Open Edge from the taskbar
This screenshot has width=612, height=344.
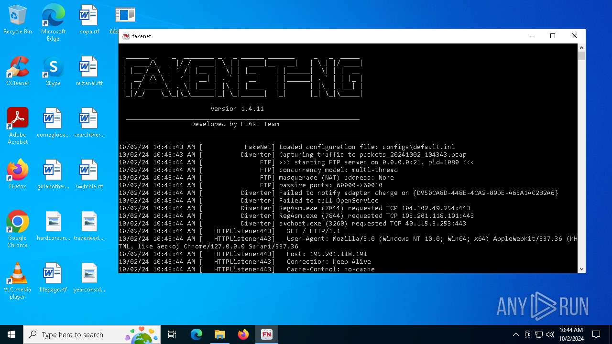(197, 334)
